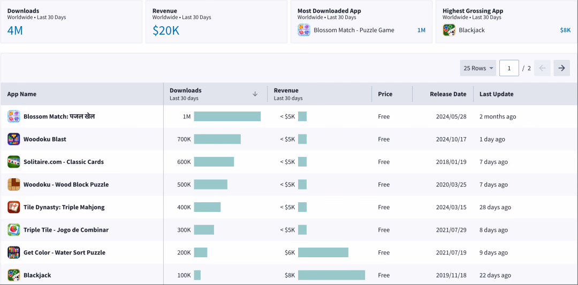Click '1 day ago' last update cell
Screen dimensions: 578x285
[x=492, y=139]
